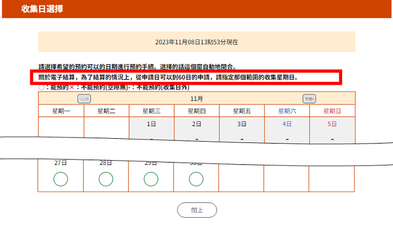Click the unavailable 1日 date cell
Image resolution: width=393 pixels, height=229 pixels.
[151, 129]
